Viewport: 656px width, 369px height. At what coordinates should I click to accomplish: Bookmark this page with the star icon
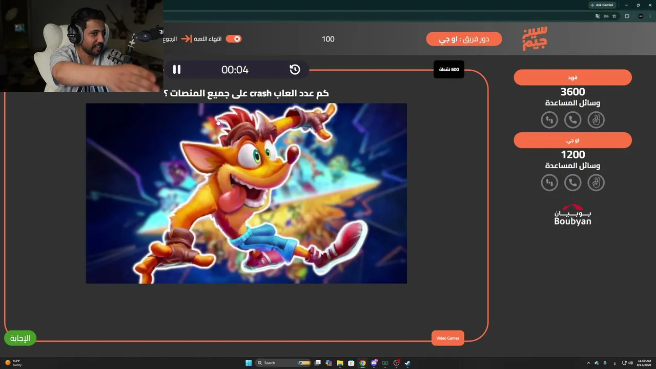[x=614, y=16]
